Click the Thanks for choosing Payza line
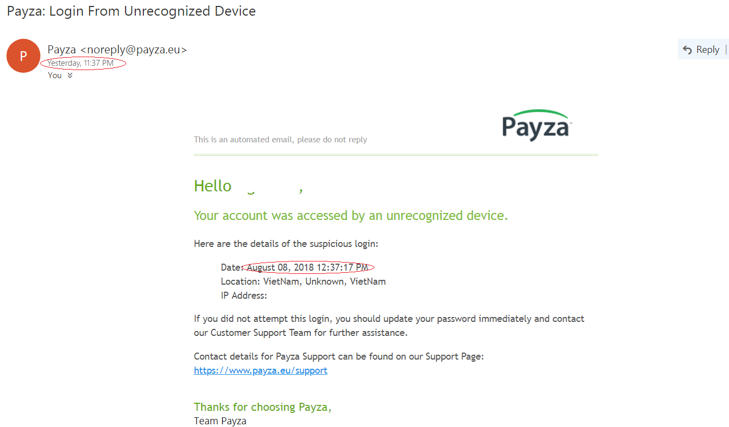 pos(262,407)
